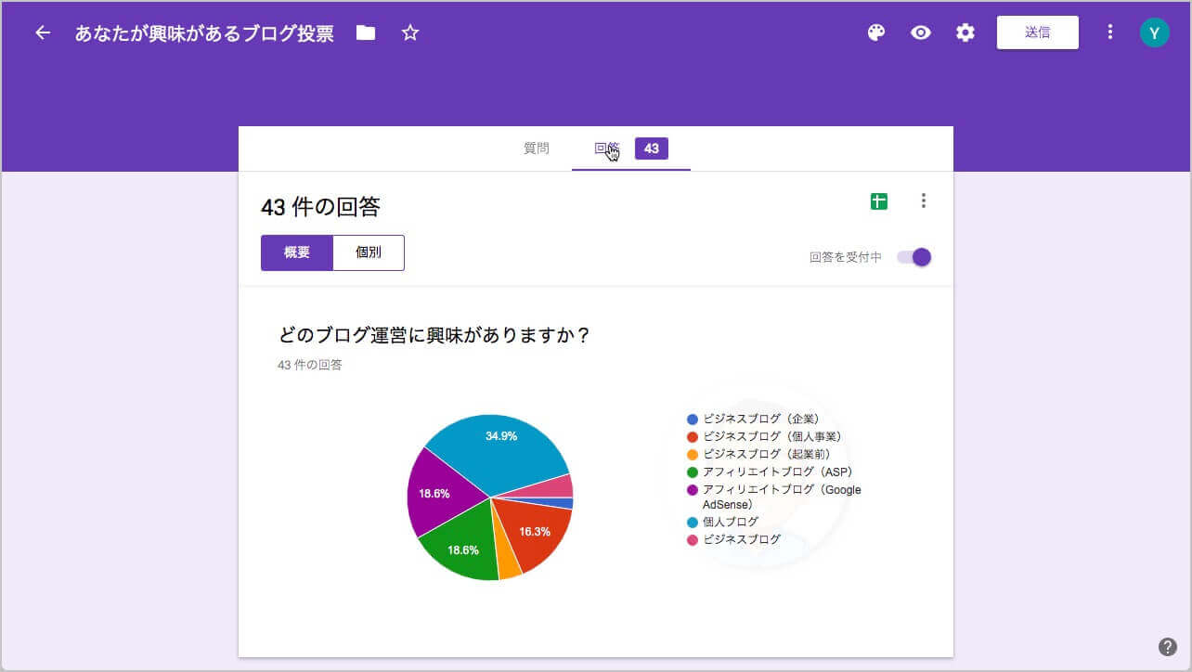Go back using the left arrow icon
The width and height of the screenshot is (1192, 672).
coord(43,32)
